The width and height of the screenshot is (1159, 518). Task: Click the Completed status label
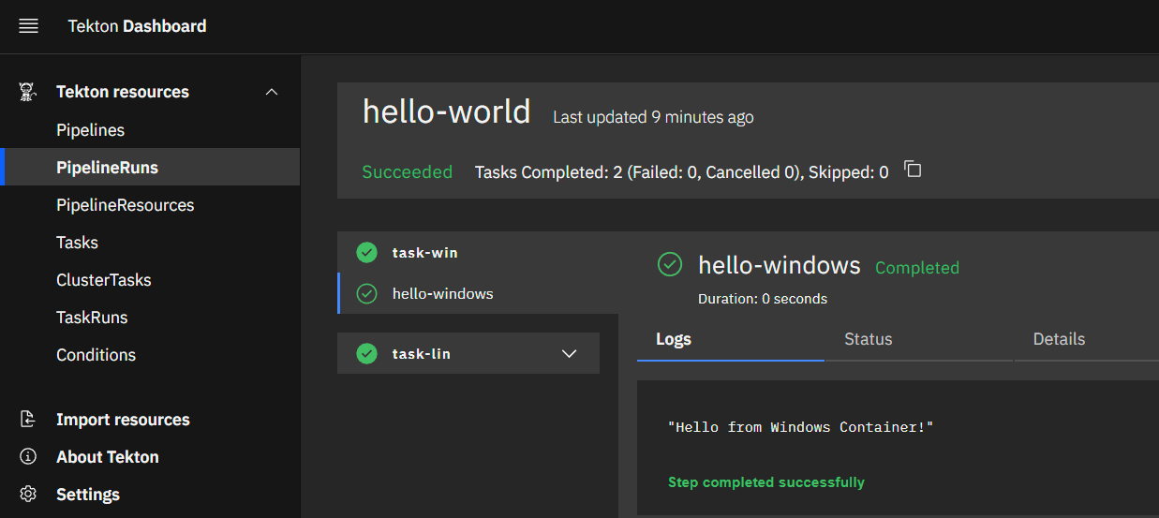pyautogui.click(x=917, y=268)
